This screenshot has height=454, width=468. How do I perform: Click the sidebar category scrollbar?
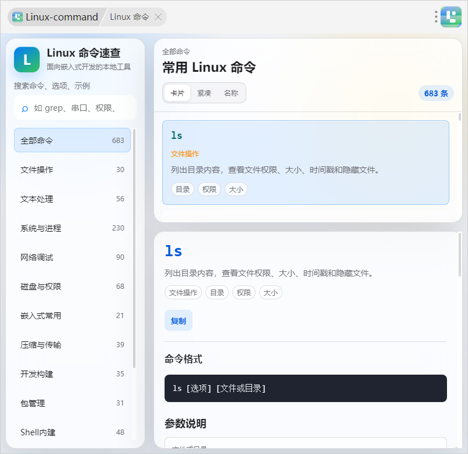tap(134, 249)
